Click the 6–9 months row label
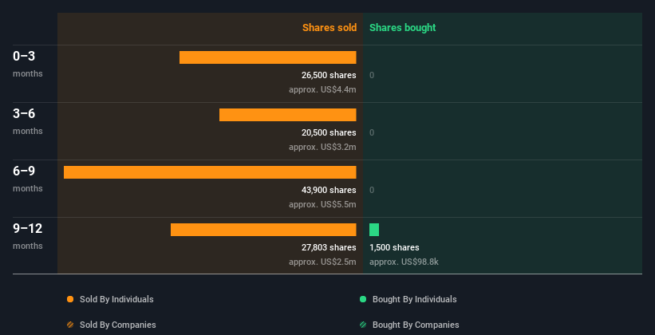This screenshot has height=335, width=655. [28, 179]
